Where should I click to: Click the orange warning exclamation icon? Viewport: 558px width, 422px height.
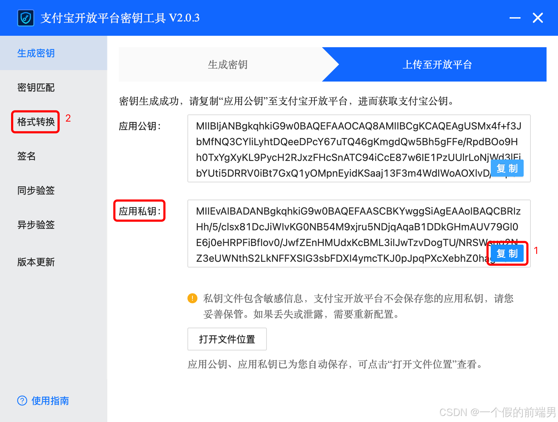pyautogui.click(x=192, y=298)
